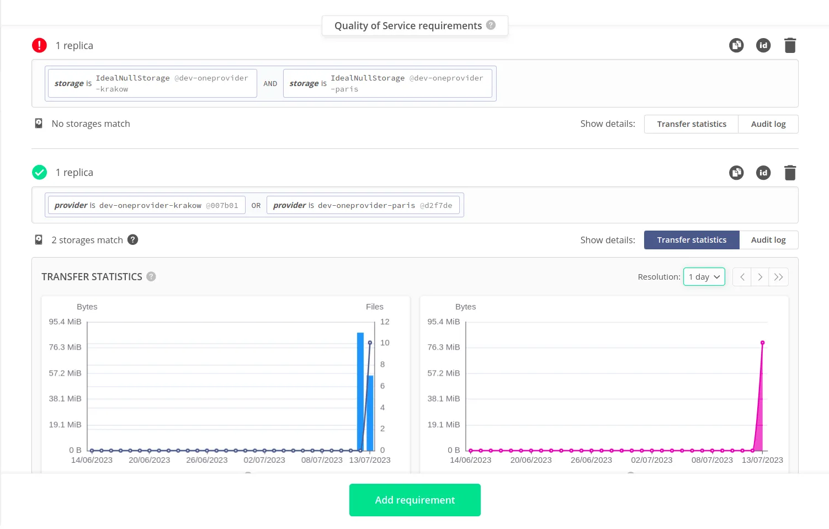Open help next to Quality of Service requirements
Image resolution: width=829 pixels, height=529 pixels.
coord(491,25)
